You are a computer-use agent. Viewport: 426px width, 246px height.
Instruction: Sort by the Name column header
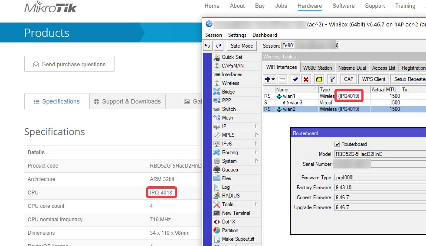point(296,90)
